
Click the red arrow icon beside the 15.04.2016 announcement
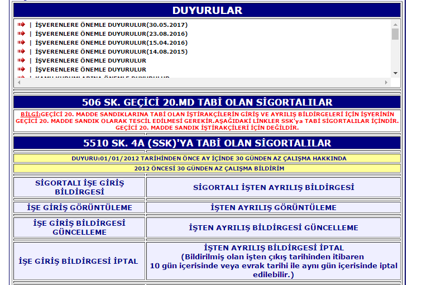[x=21, y=42]
